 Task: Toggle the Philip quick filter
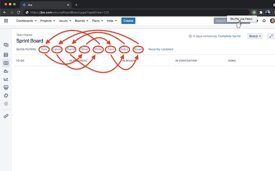pyautogui.click(x=98, y=49)
